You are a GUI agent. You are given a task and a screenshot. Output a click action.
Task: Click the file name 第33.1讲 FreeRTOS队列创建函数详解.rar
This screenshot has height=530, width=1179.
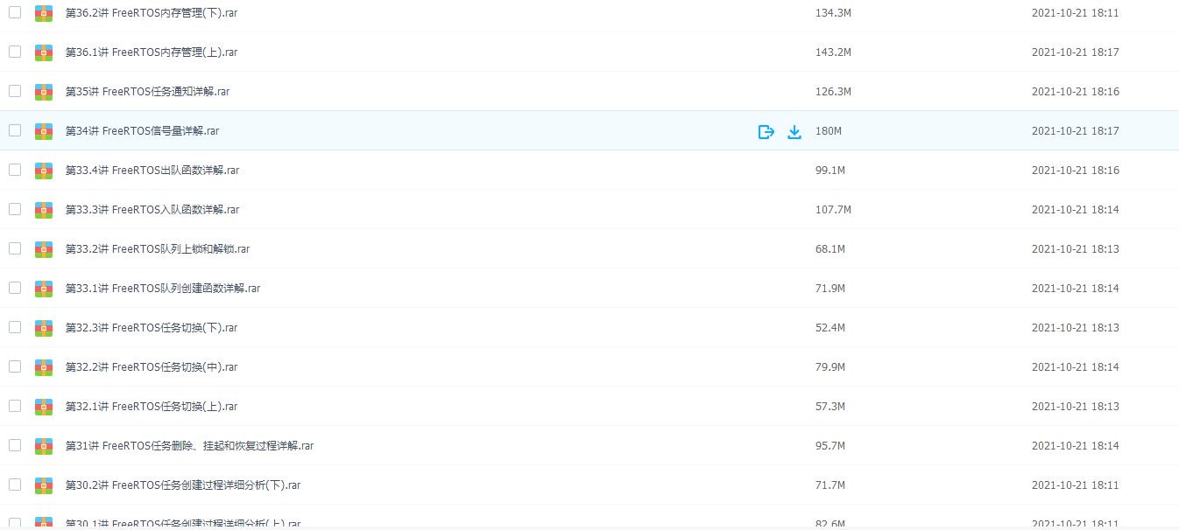pos(163,289)
